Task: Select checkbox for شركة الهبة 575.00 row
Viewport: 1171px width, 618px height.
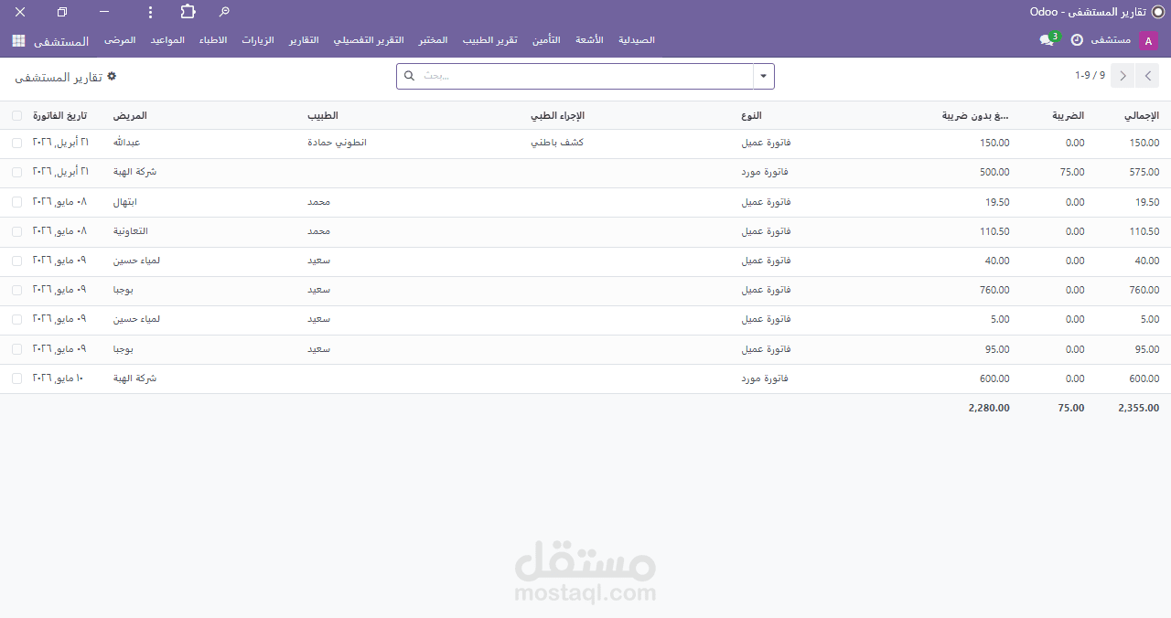Action: (x=16, y=173)
